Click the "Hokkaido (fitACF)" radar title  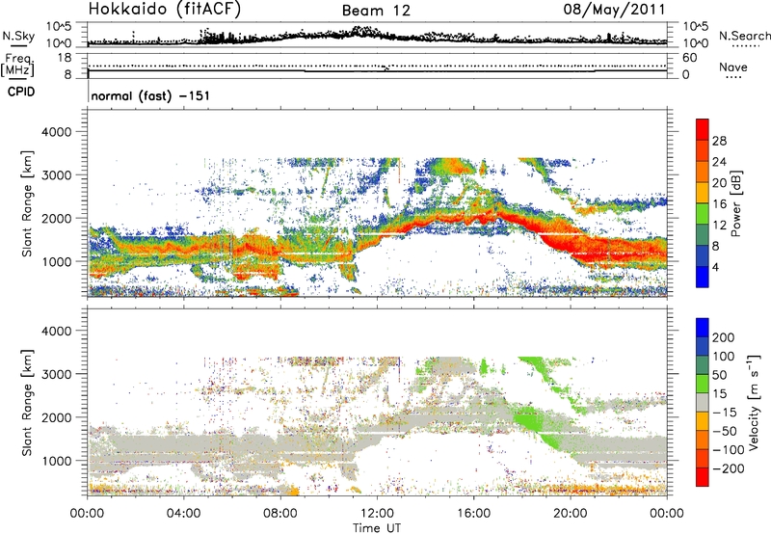click(165, 9)
